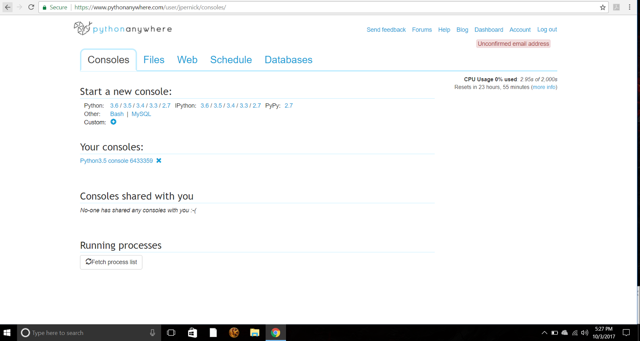
Task: Bookmark this page with the star icon
Action: [603, 7]
